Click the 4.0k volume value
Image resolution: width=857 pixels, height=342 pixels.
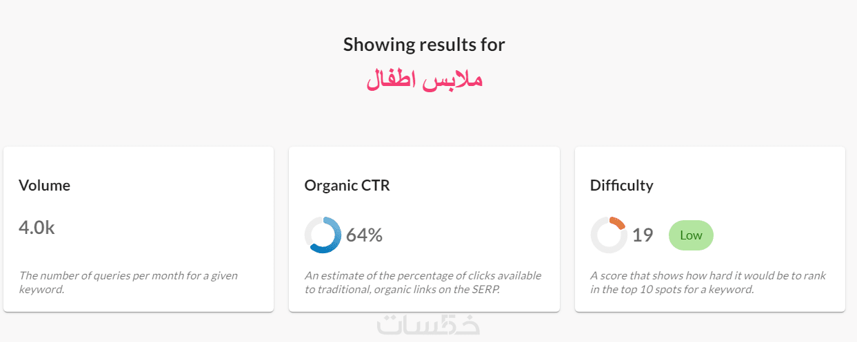click(37, 228)
